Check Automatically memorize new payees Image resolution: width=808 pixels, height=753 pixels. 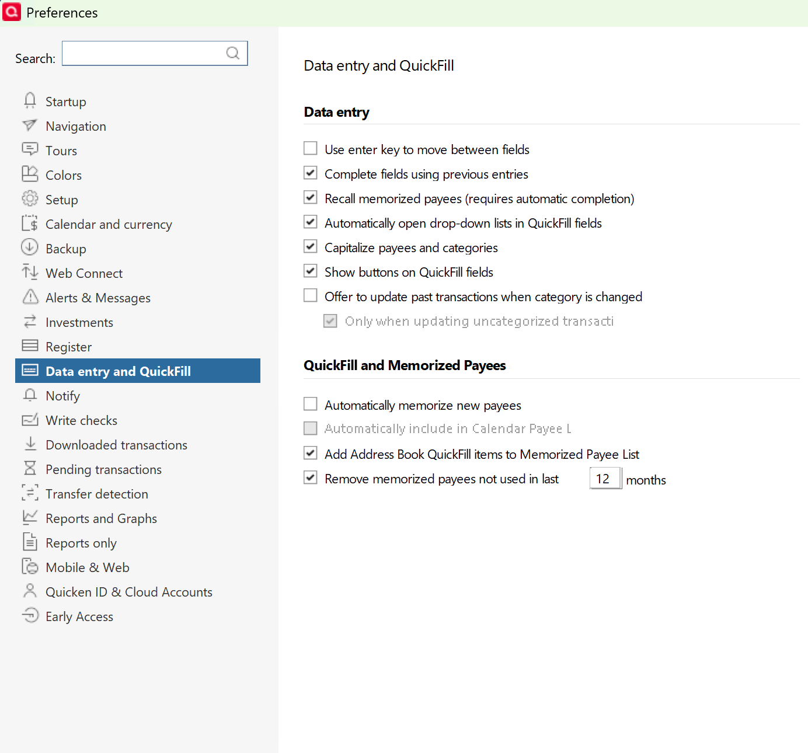(311, 404)
